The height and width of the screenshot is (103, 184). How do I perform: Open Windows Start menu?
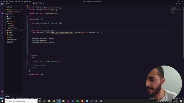pyautogui.click(x=2, y=101)
